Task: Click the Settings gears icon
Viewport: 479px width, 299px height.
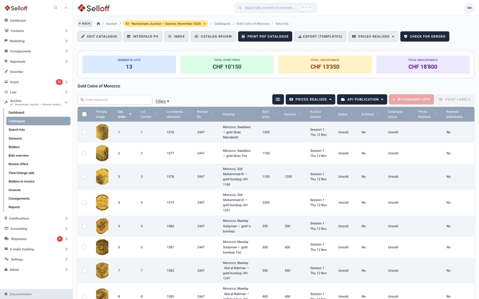Action: coord(6,259)
